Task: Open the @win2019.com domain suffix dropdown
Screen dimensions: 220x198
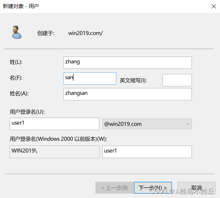Action: point(147,124)
